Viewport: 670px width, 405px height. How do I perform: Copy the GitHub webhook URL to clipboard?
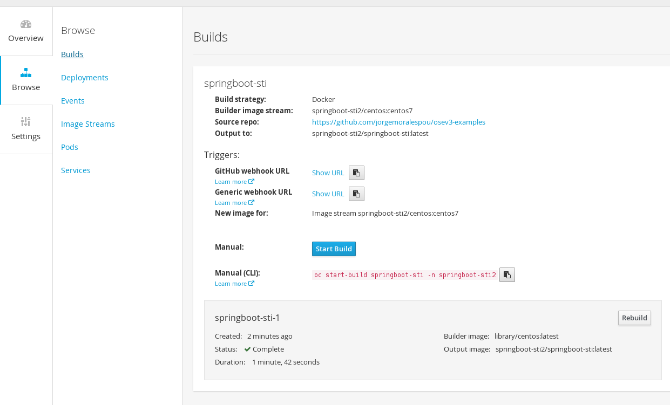pos(356,173)
